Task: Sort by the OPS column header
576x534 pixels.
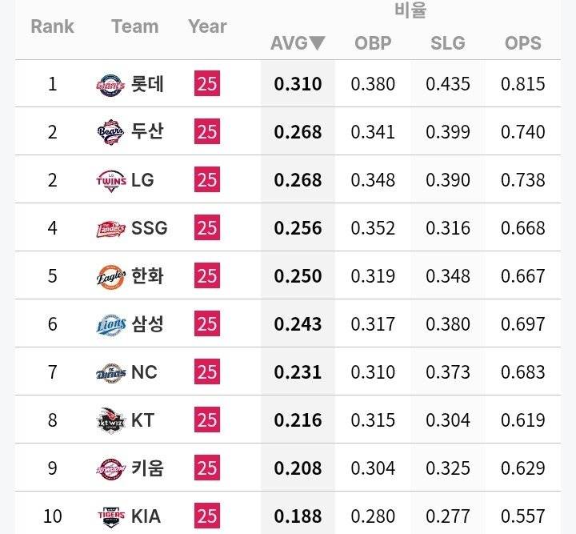Action: pyautogui.click(x=523, y=43)
